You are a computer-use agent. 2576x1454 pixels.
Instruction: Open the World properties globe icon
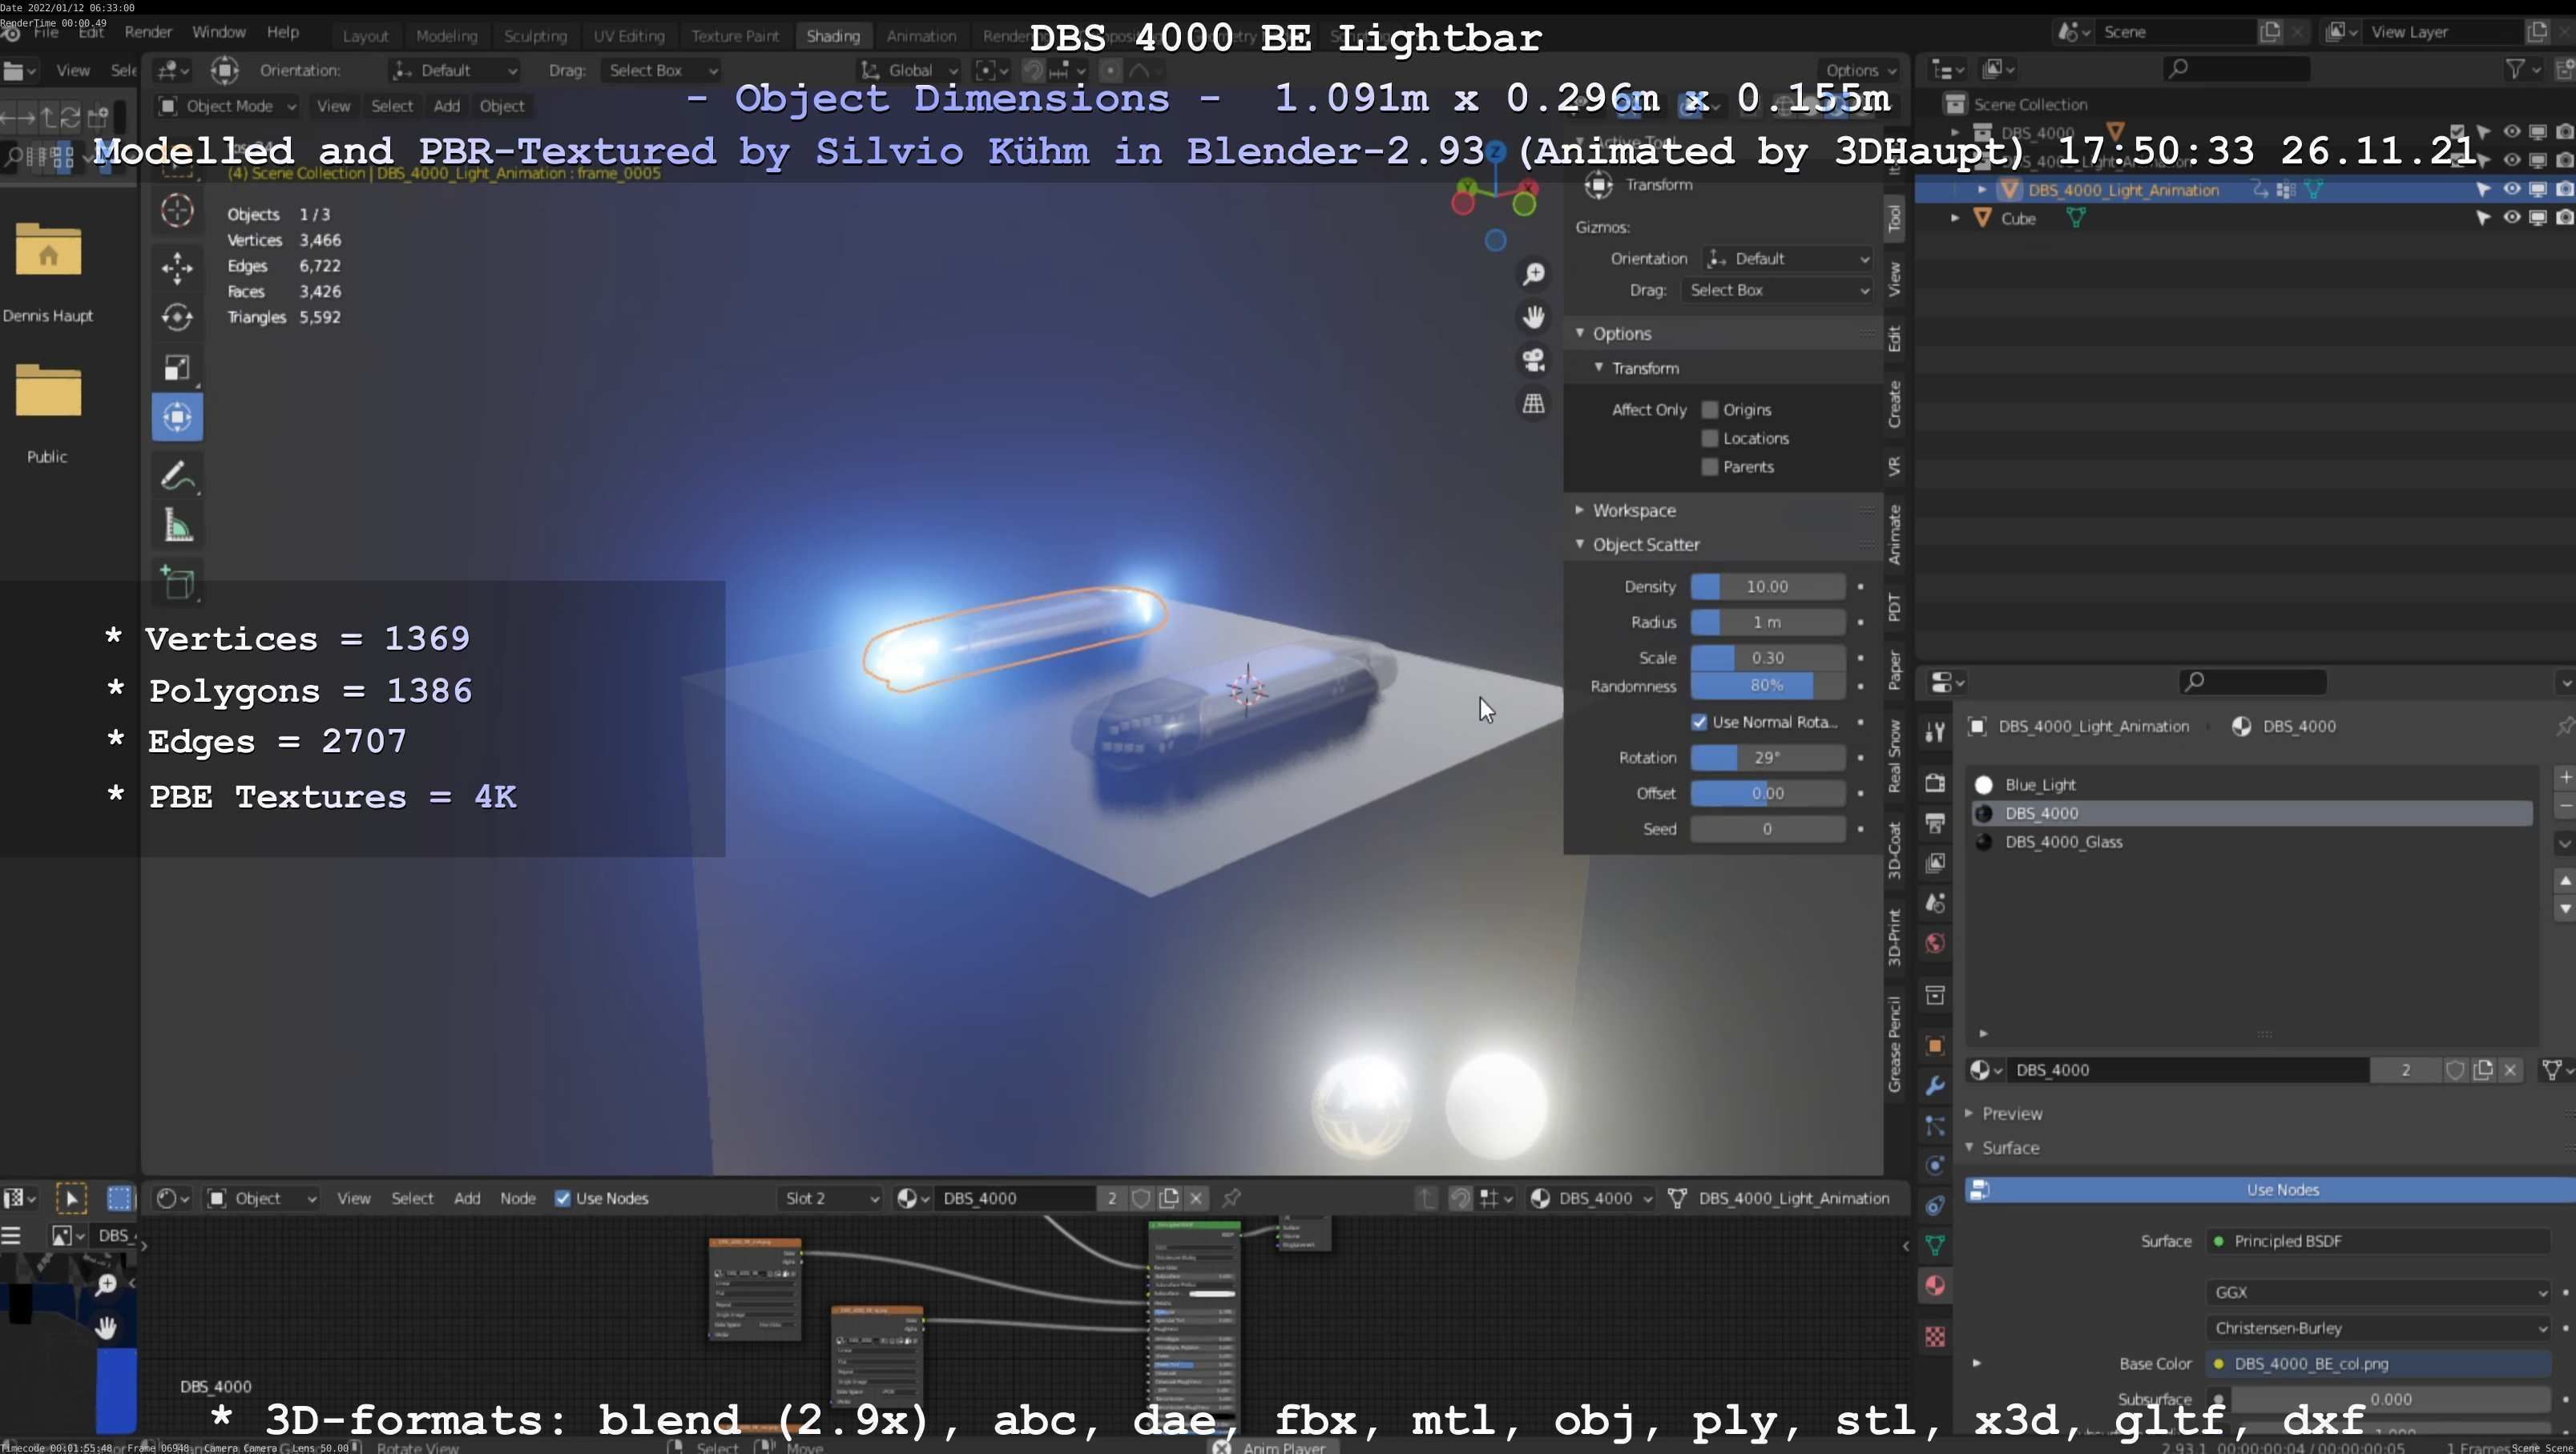click(x=1935, y=943)
